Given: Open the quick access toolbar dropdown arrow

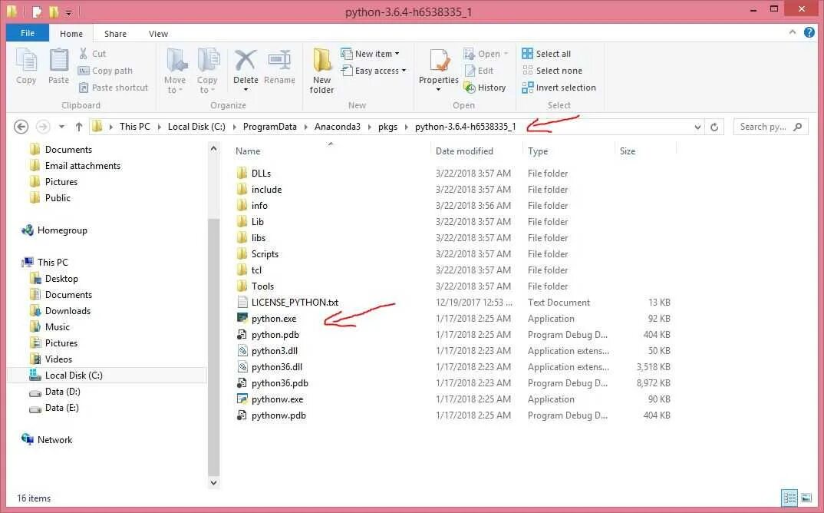Looking at the screenshot, I should 68,12.
